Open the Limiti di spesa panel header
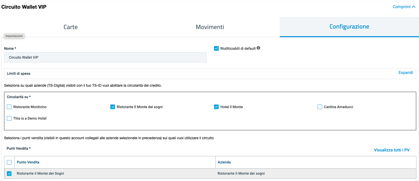The width and height of the screenshot is (419, 181). pos(18,73)
